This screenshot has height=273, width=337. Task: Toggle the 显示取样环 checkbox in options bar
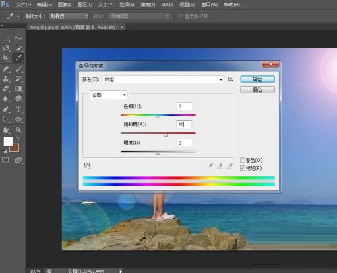pos(180,16)
